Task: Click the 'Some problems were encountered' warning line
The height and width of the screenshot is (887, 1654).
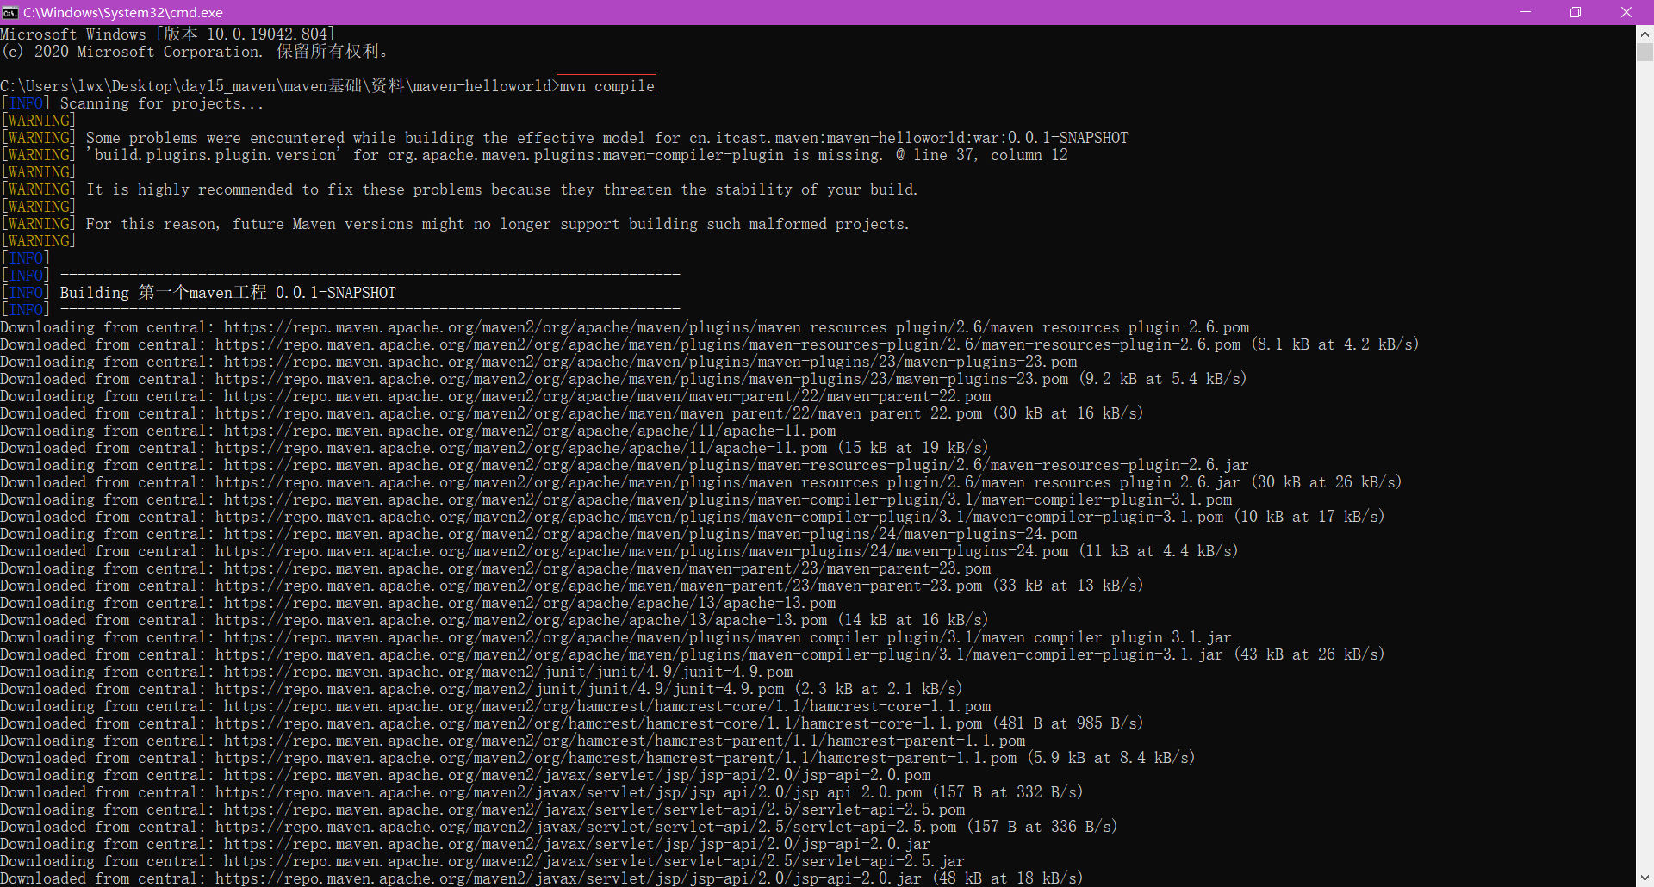Action: (564, 138)
